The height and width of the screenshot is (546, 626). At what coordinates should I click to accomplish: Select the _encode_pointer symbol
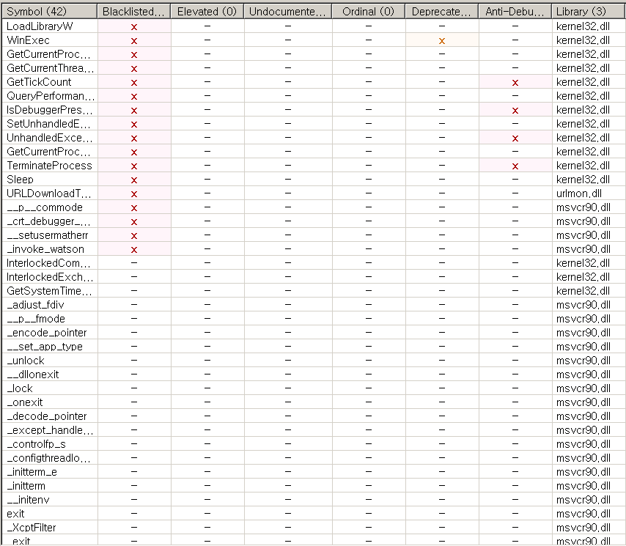click(47, 333)
